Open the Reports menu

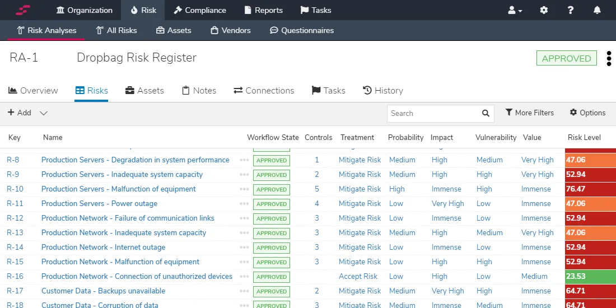[x=263, y=10]
